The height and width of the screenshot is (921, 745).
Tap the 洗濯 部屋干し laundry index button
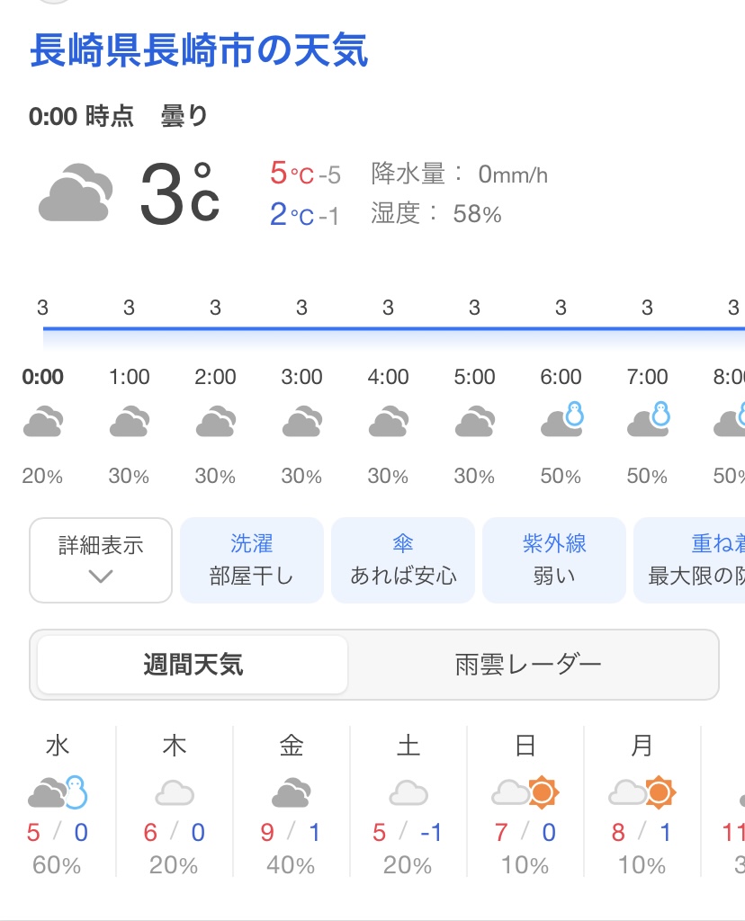tap(251, 559)
